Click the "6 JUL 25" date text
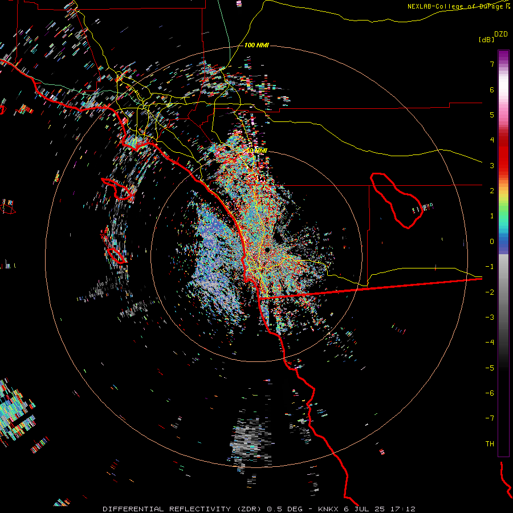513x513 pixels. [x=365, y=509]
